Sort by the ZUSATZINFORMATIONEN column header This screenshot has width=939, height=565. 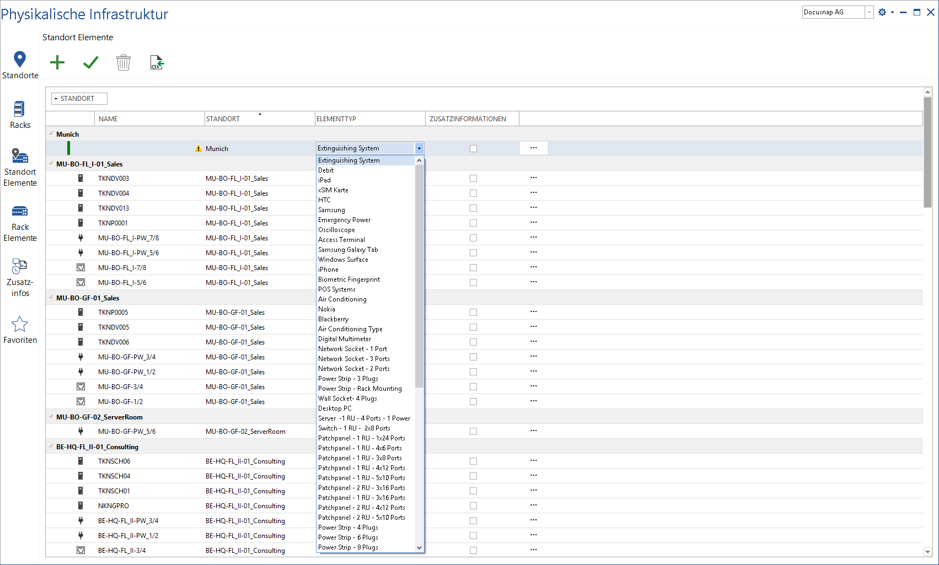click(472, 119)
